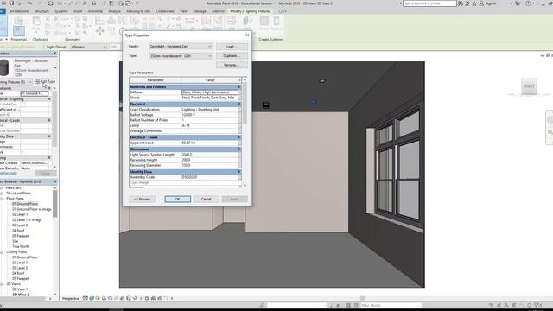Click the Sign In user icon
This screenshot has height=311, width=553.
pos(481,3)
